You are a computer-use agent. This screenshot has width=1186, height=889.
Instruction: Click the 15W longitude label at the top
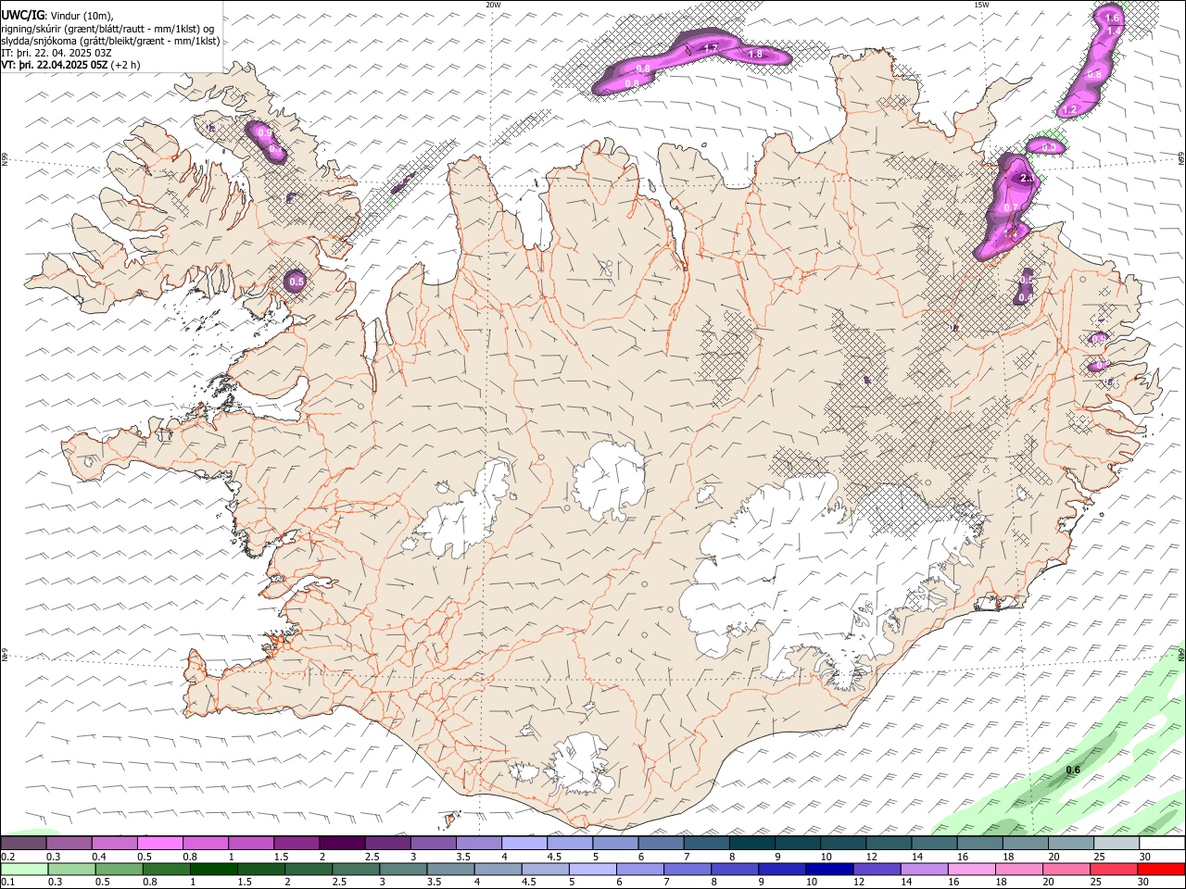[x=980, y=5]
